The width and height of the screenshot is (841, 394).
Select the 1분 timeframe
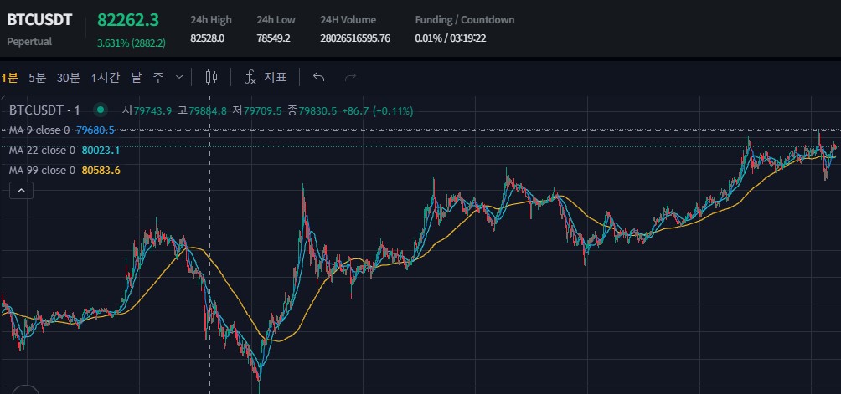[9, 78]
